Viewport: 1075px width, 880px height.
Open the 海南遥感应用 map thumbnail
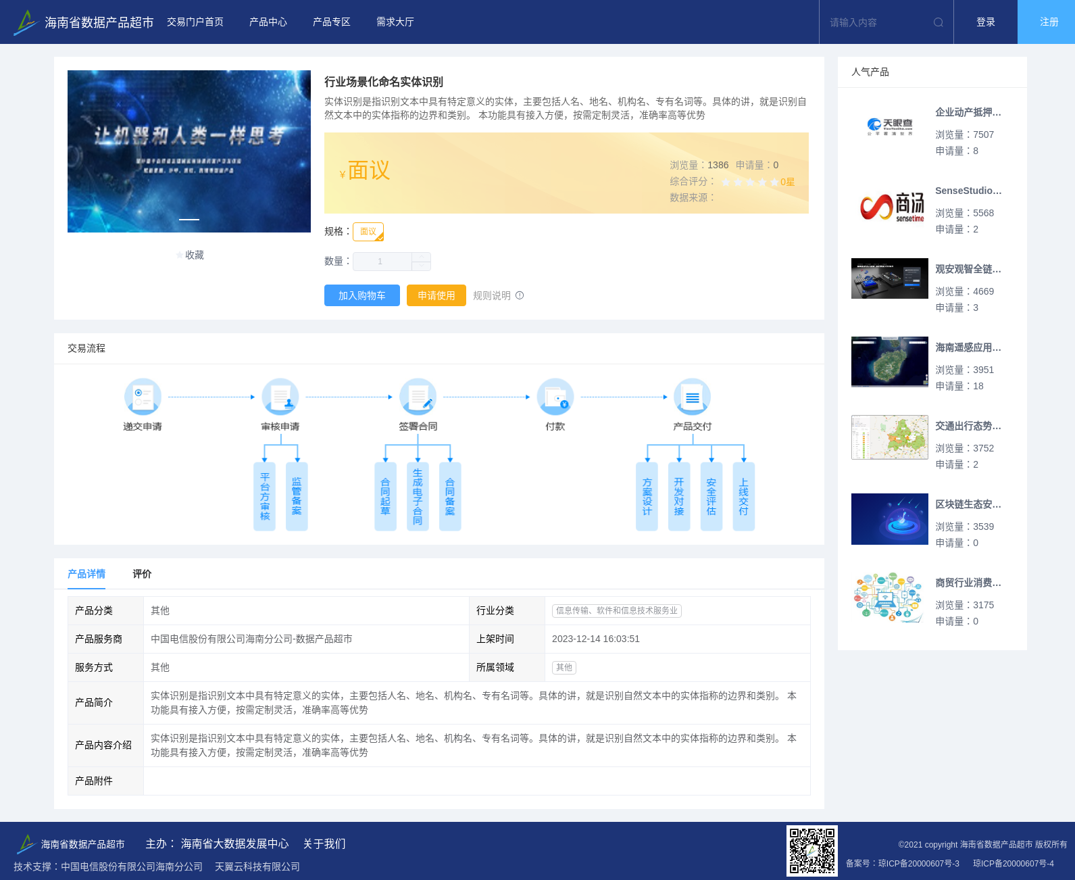890,362
